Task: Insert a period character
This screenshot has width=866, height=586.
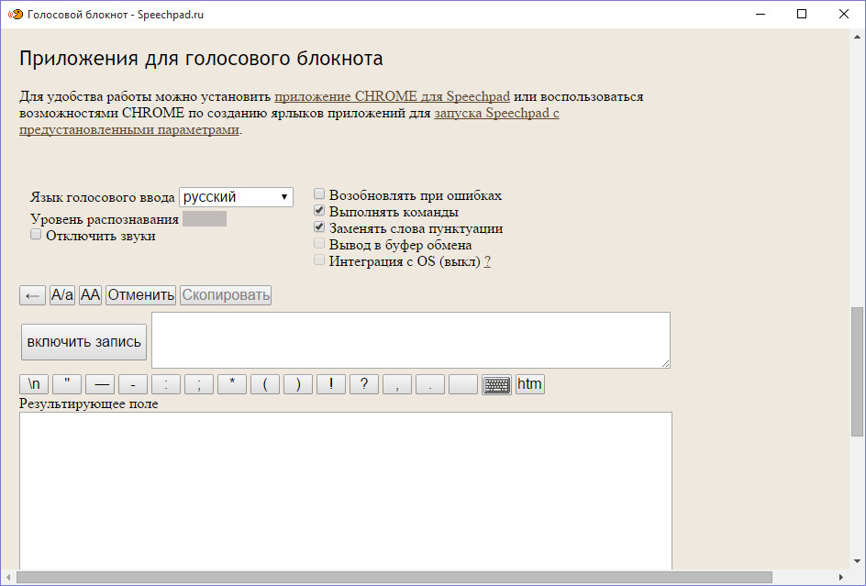Action: coord(430,384)
